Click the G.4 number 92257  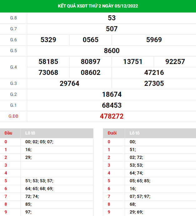point(175,61)
